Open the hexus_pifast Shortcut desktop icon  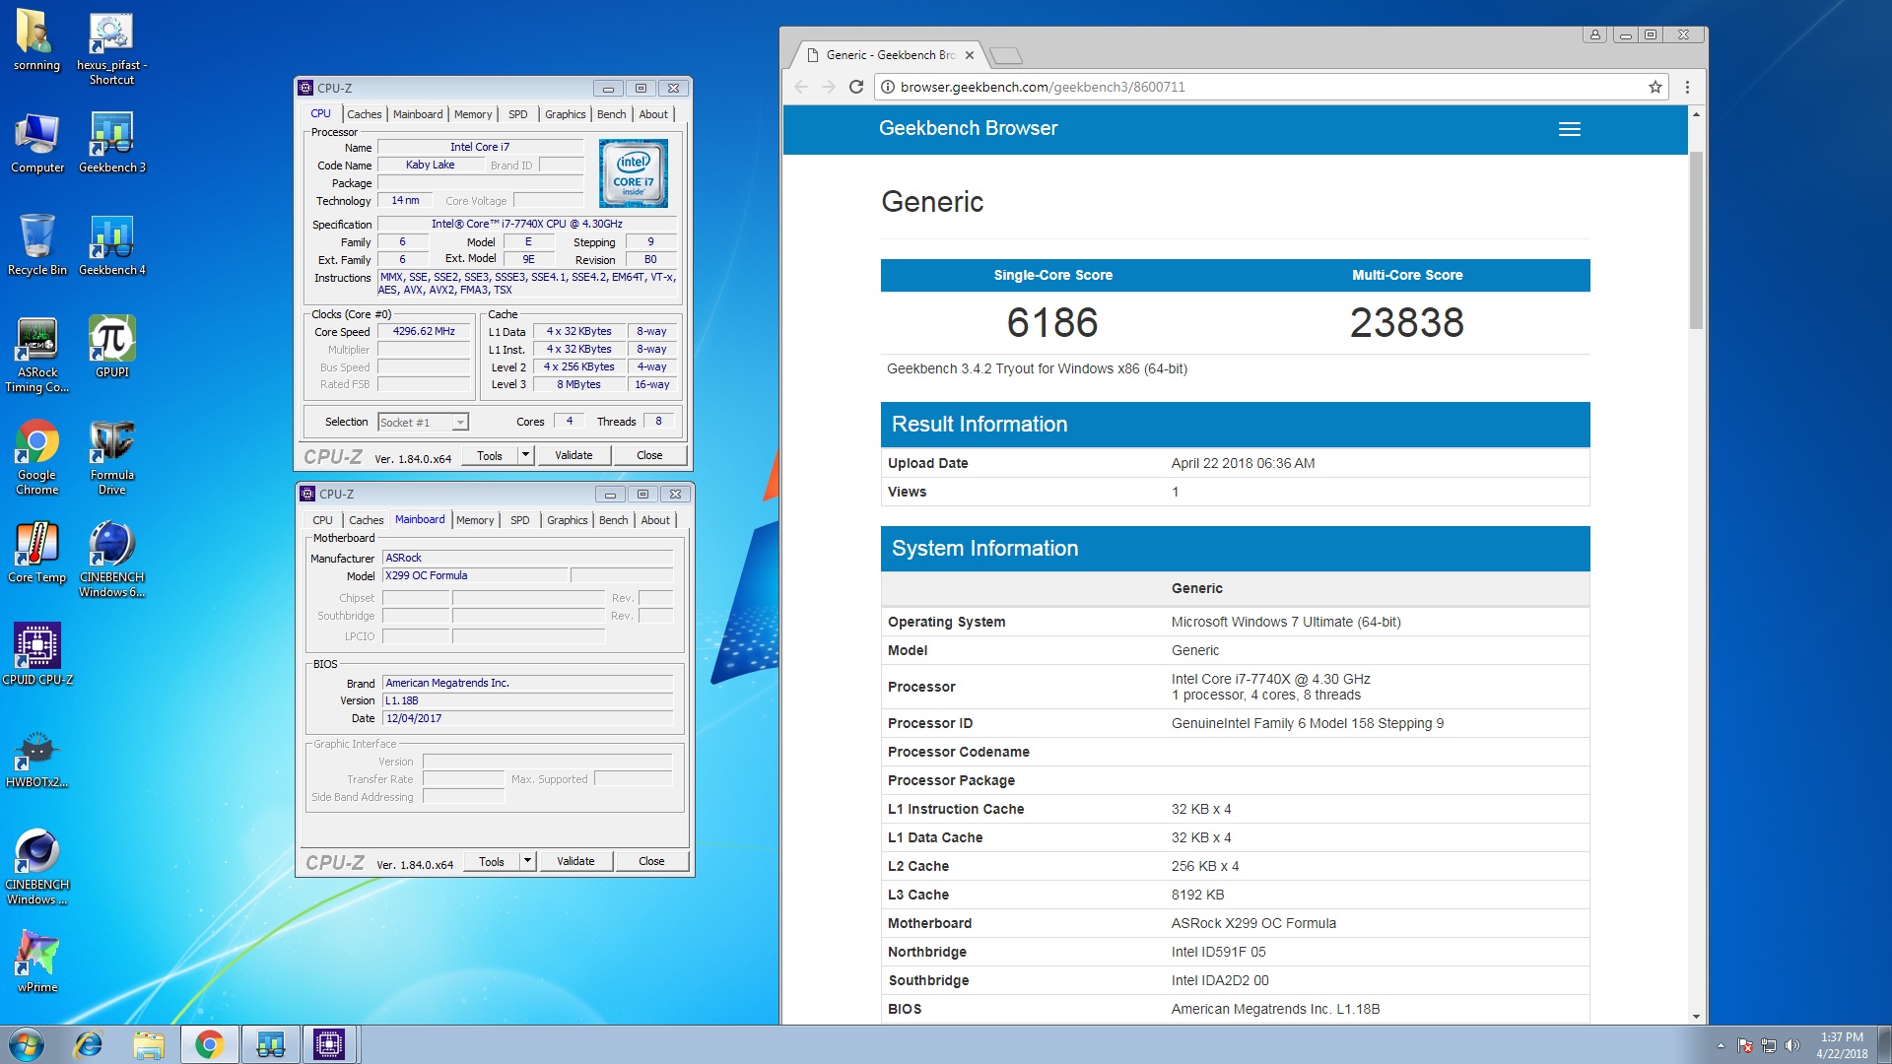click(111, 48)
